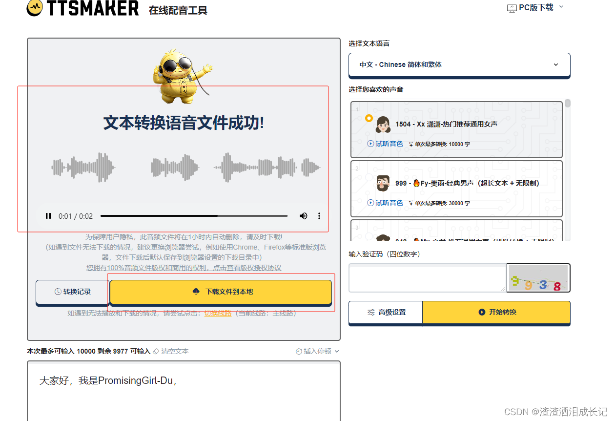Play 试听音色 for voice 999
Image resolution: width=615 pixels, height=421 pixels.
coord(385,203)
